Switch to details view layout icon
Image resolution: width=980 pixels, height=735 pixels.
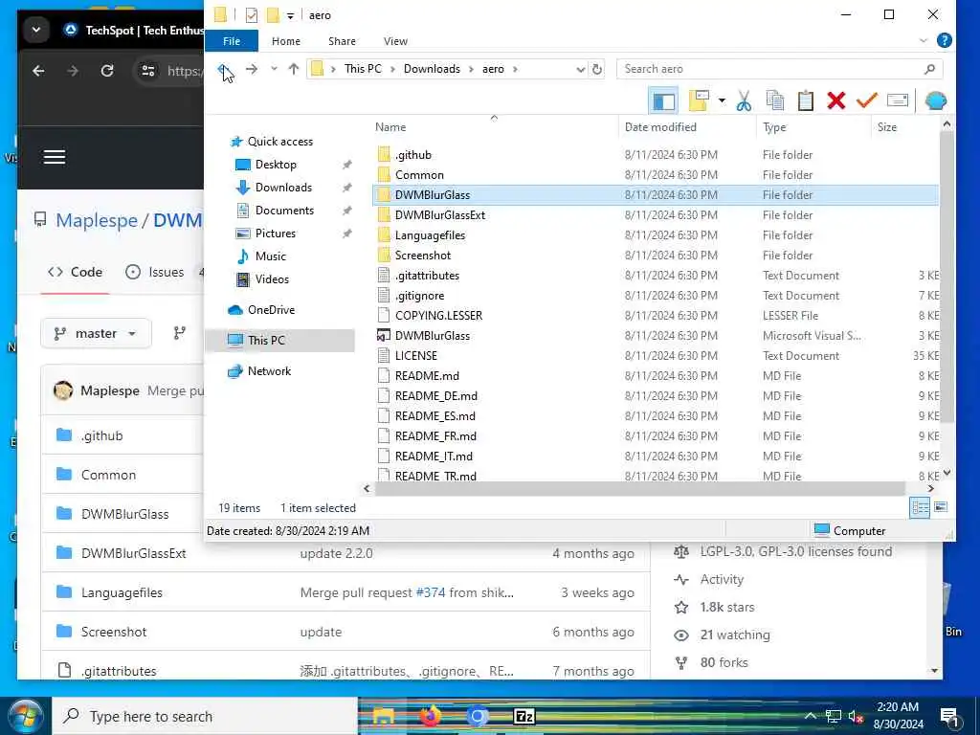click(920, 507)
